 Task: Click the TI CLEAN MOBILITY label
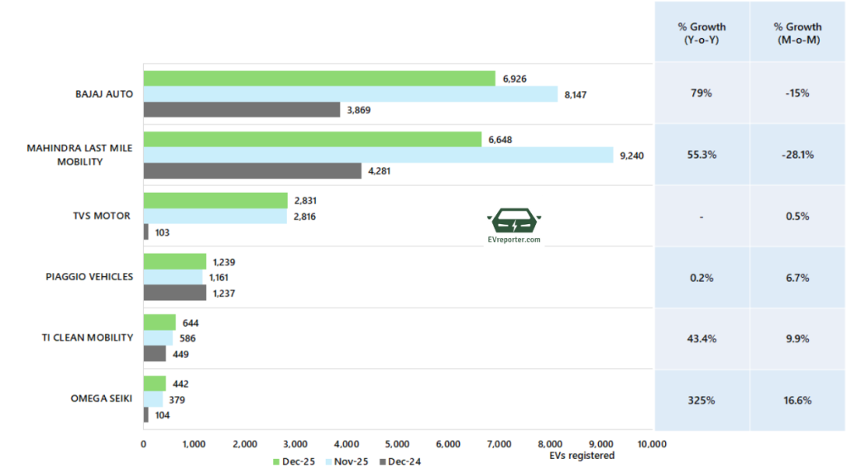(x=89, y=337)
